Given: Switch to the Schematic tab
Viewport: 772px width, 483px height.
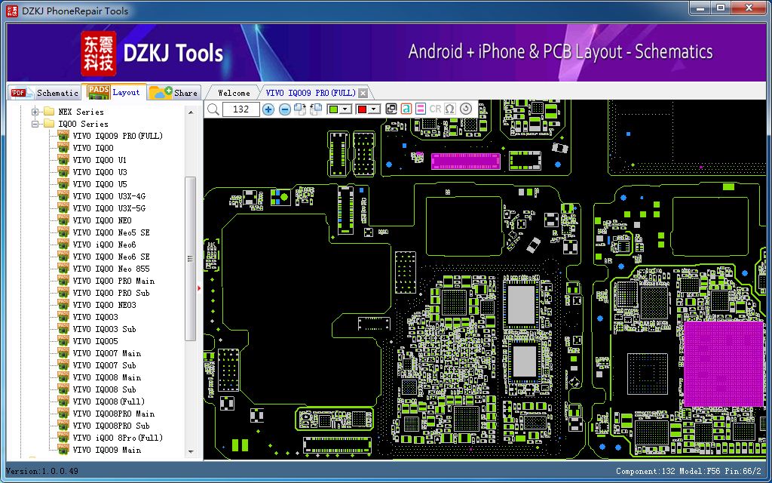Looking at the screenshot, I should pos(44,93).
